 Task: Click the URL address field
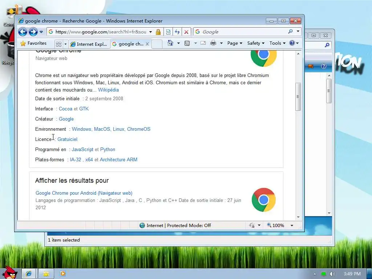click(101, 32)
